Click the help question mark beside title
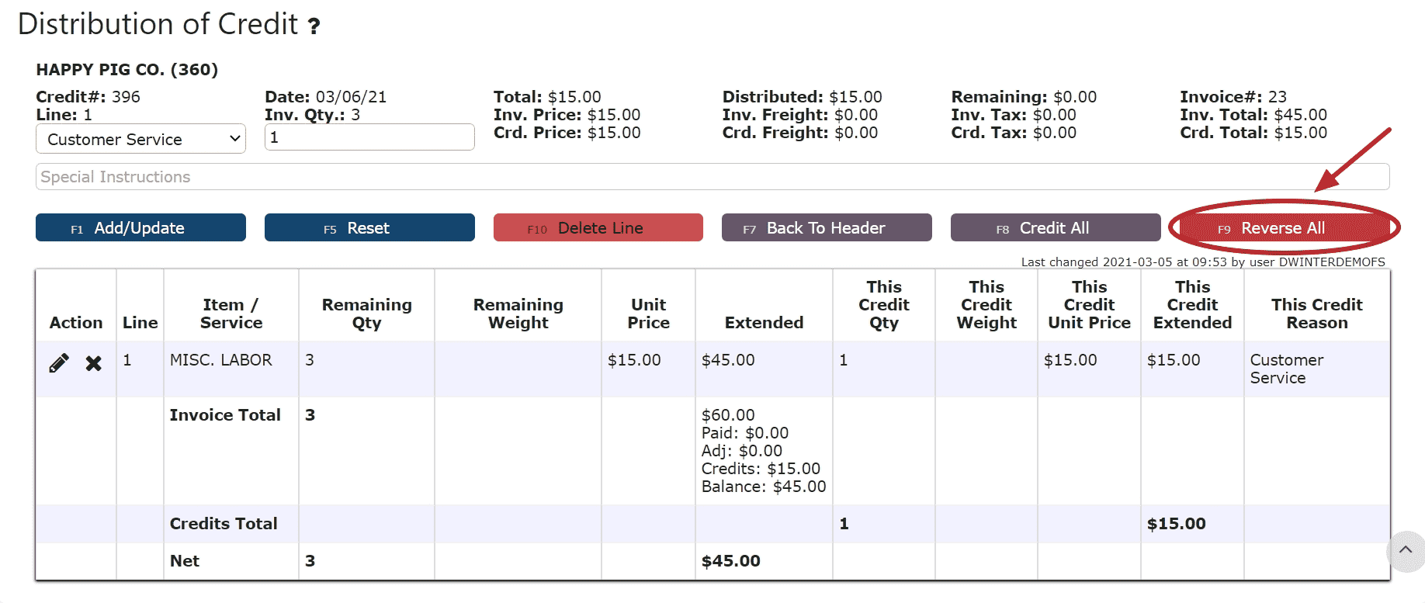1425x603 pixels. [x=314, y=27]
